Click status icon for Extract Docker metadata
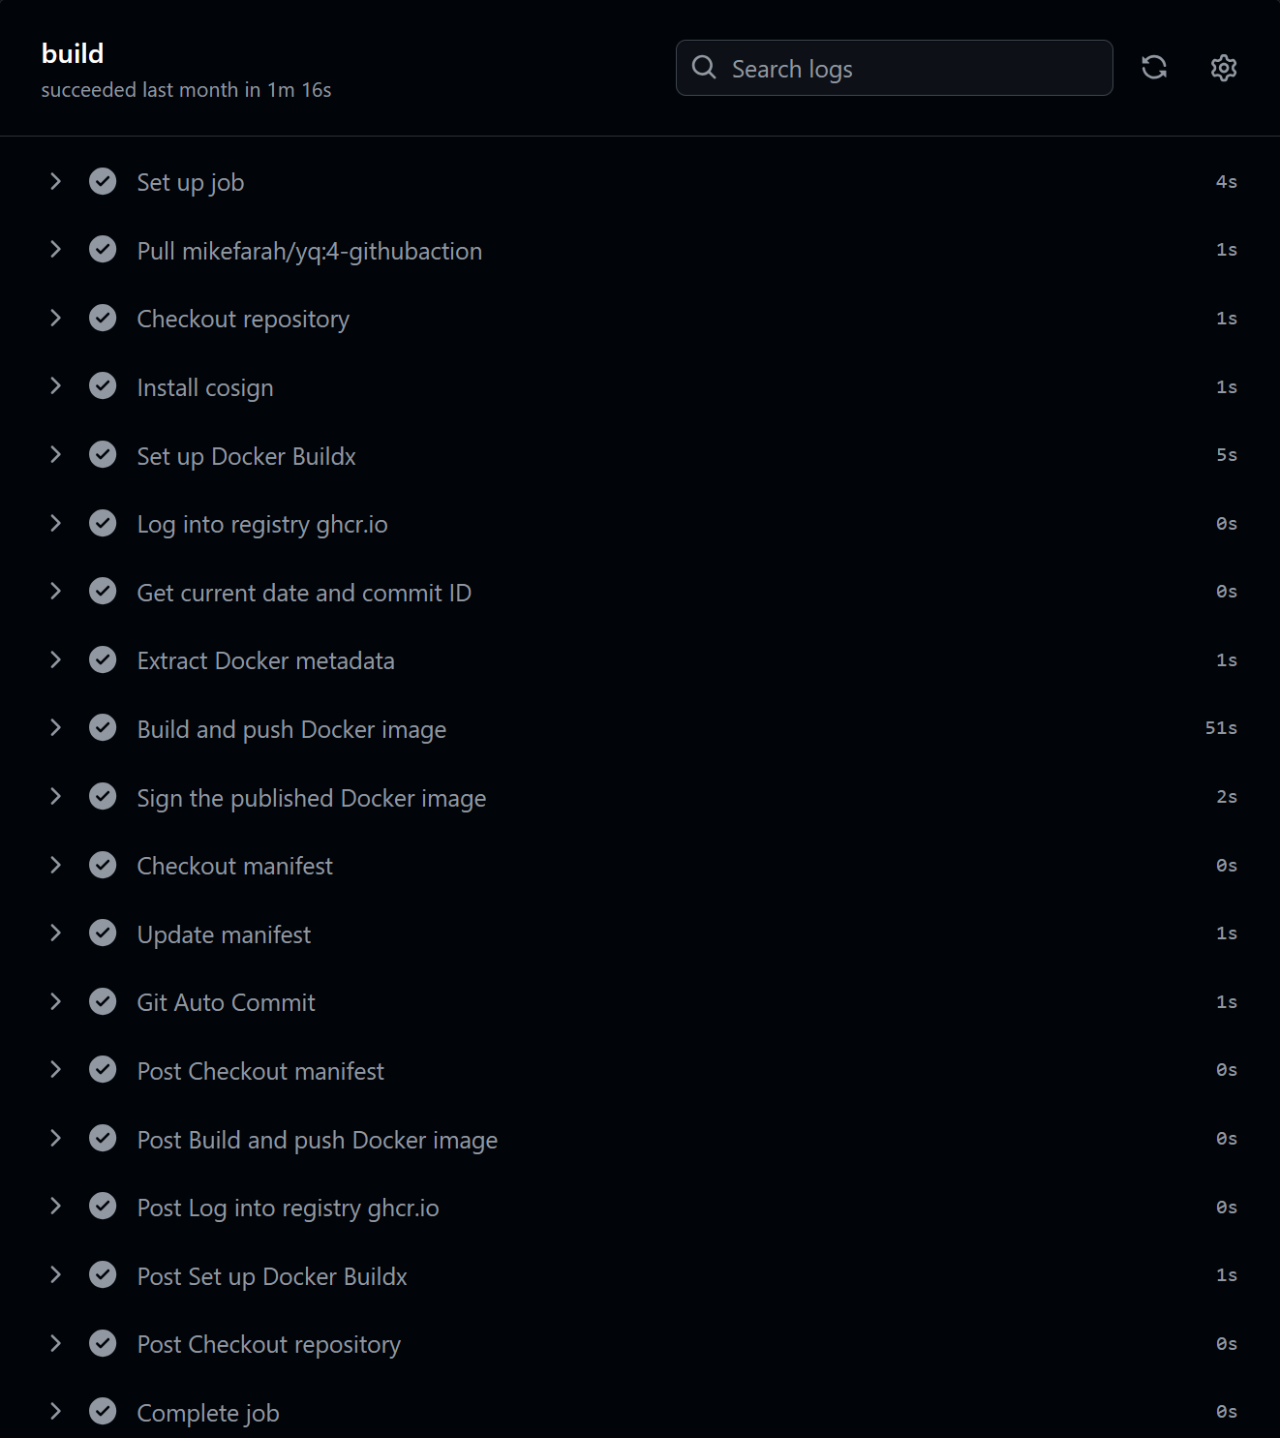Image resolution: width=1280 pixels, height=1438 pixels. click(x=103, y=660)
